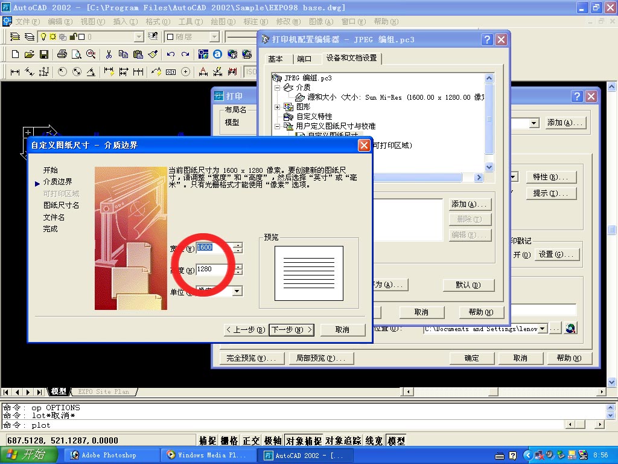Click 确定 (OK) in the Print dialog
618x464 pixels.
471,358
